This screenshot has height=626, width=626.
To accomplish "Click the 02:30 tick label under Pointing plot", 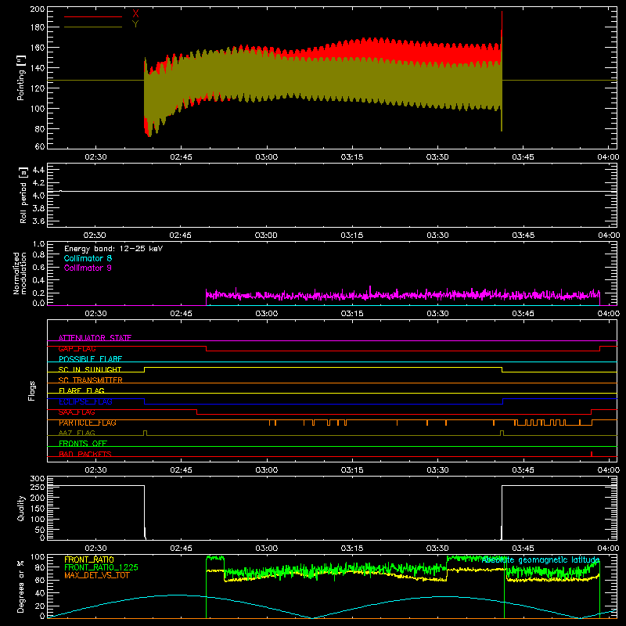I will point(95,157).
